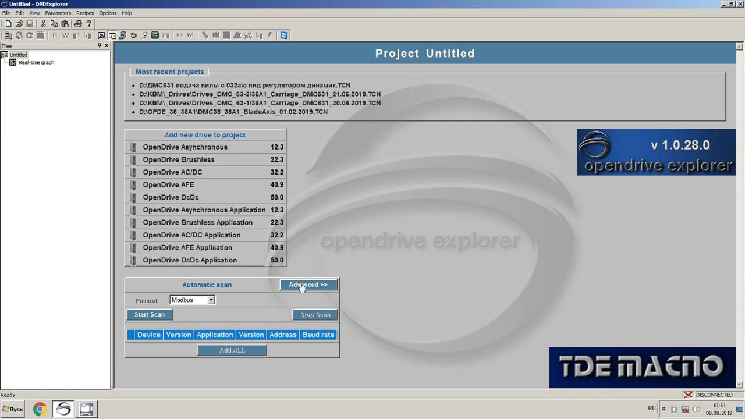The image size is (745, 419).
Task: Click the stacked windows toolbar icon
Action: click(x=123, y=35)
